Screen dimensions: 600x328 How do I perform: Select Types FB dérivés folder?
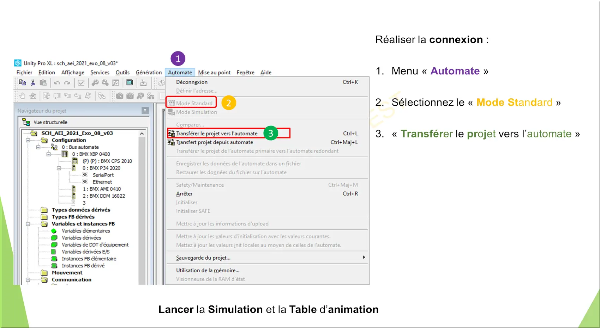pyautogui.click(x=73, y=217)
